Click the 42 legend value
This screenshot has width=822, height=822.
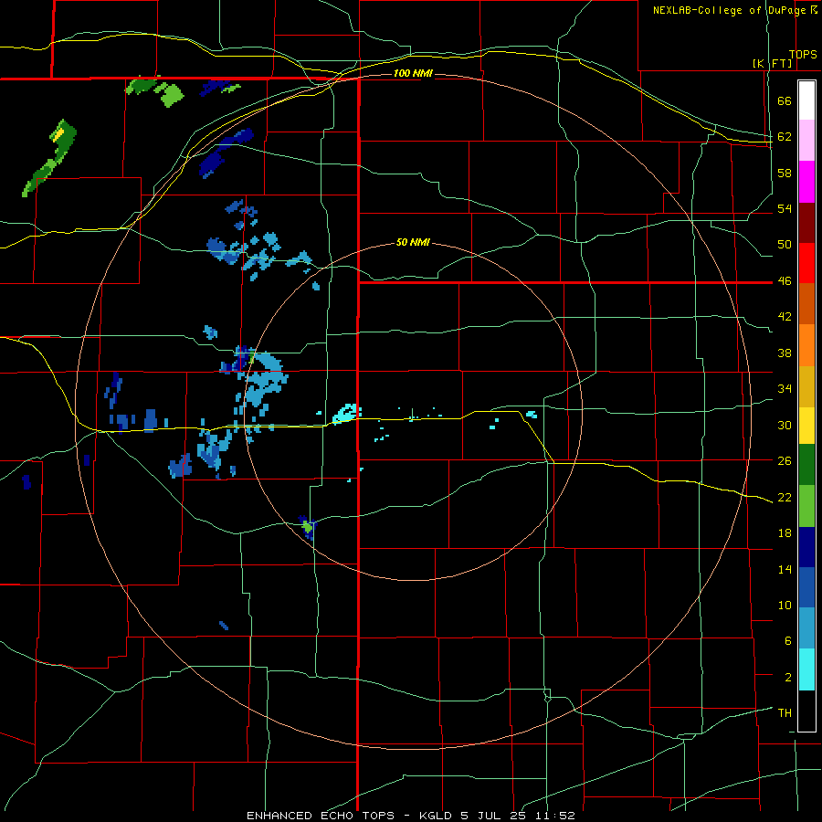(x=785, y=317)
